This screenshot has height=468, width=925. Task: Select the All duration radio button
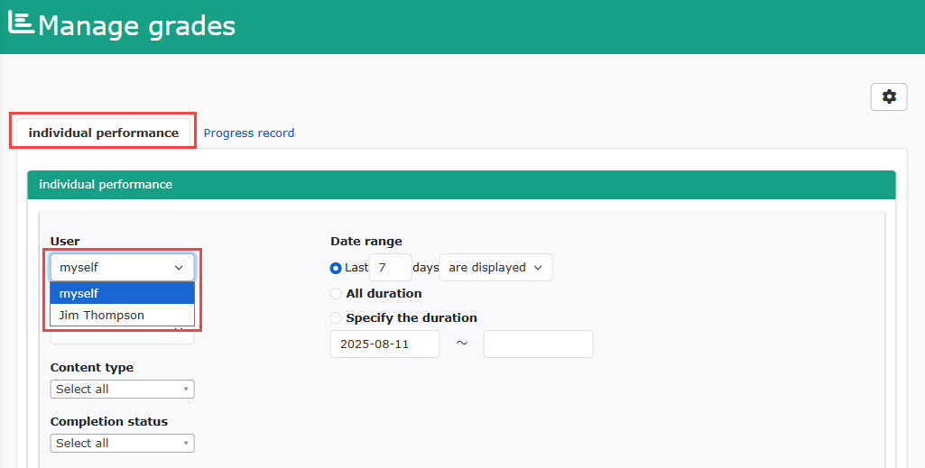[336, 294]
